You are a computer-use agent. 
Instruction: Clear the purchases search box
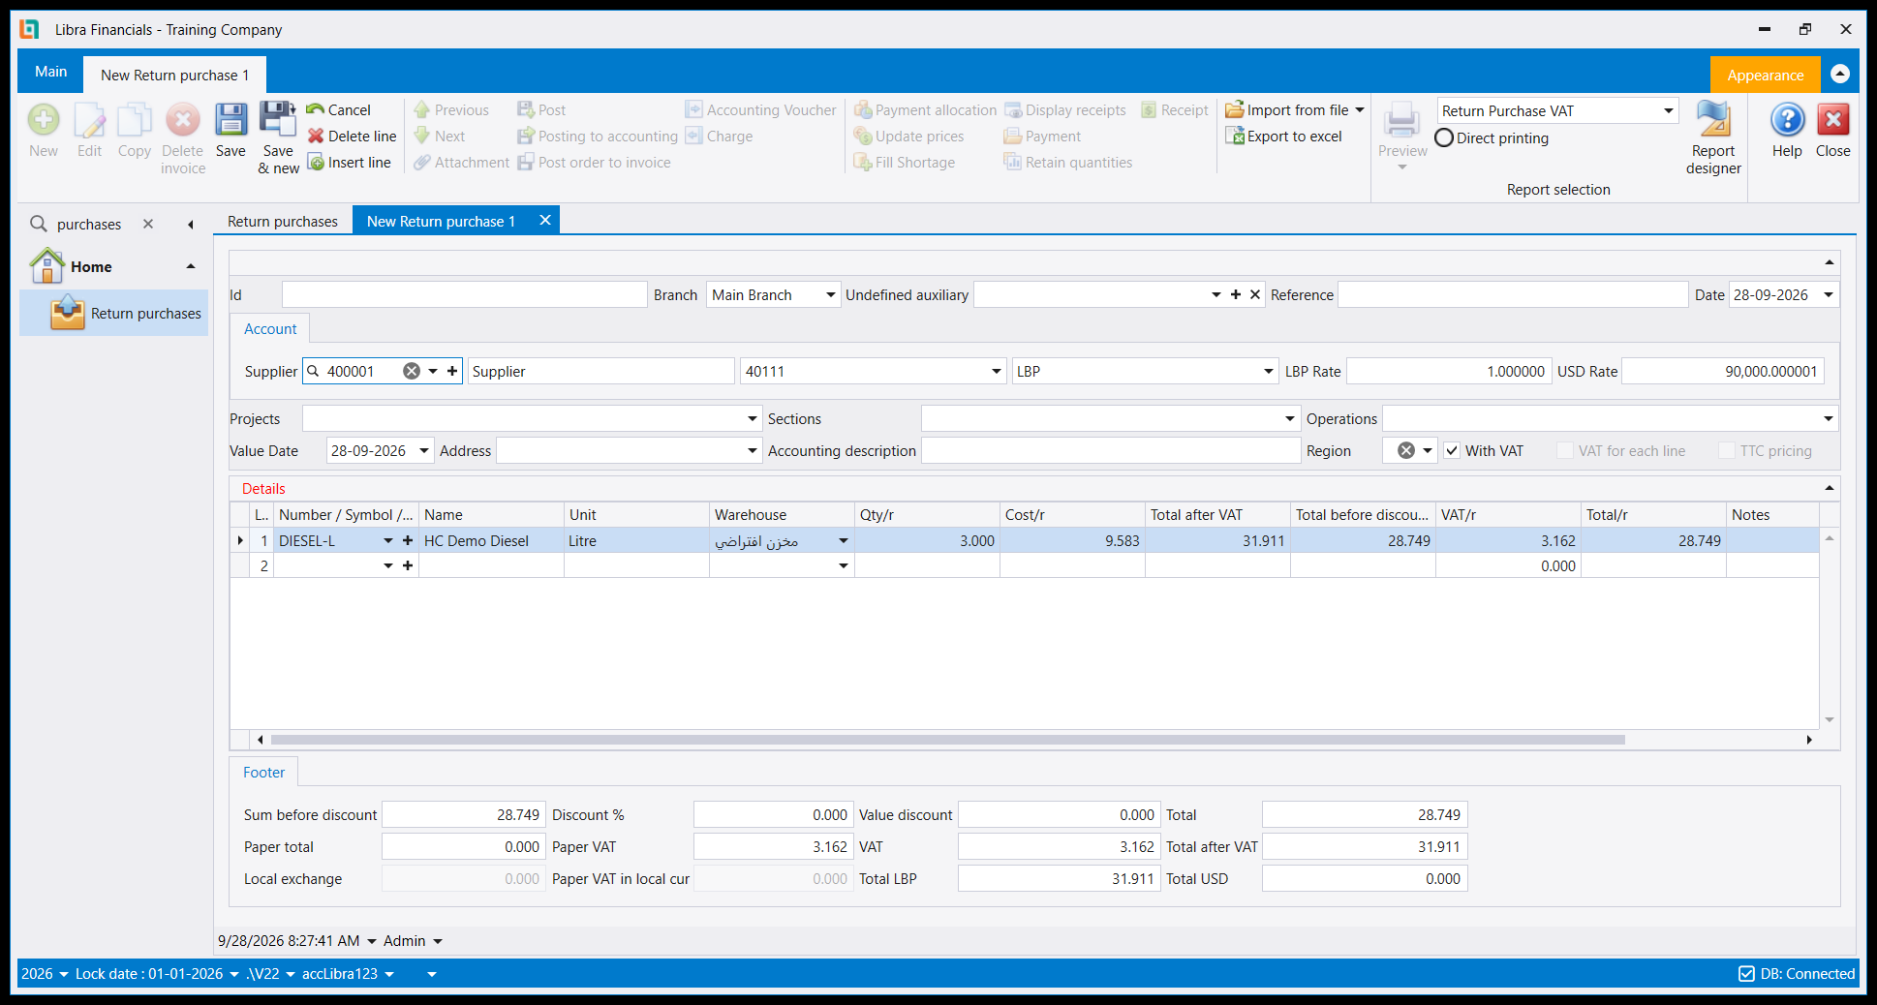click(x=148, y=224)
